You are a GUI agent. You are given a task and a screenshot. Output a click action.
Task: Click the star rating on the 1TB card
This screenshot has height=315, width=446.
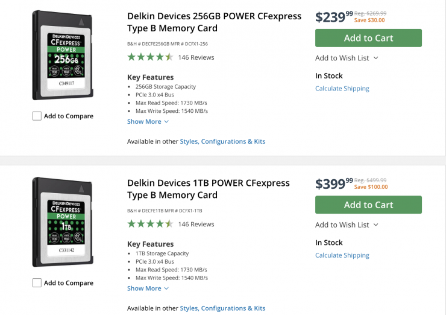(150, 224)
